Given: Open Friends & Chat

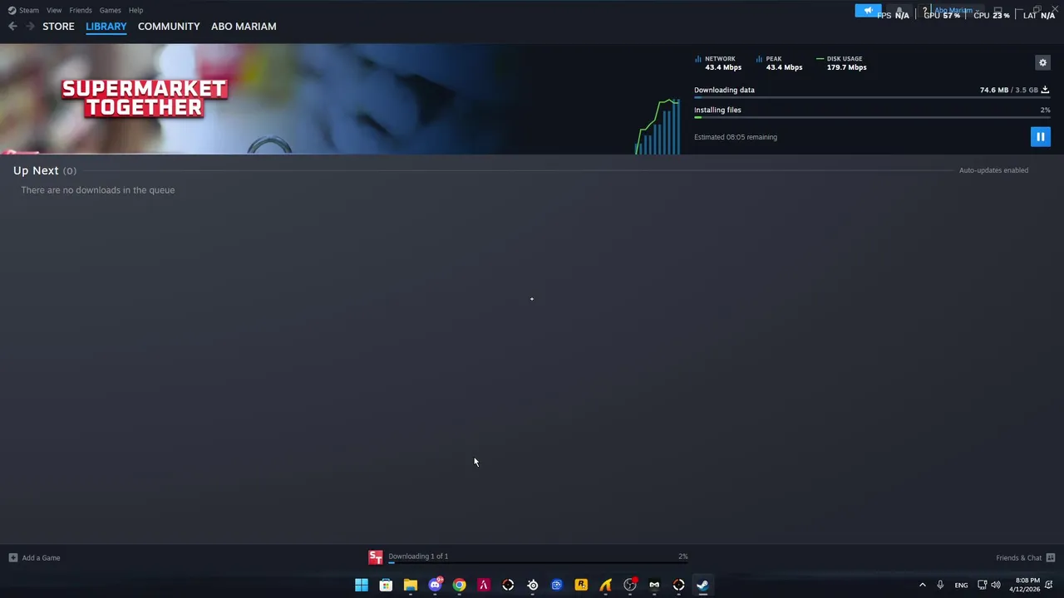Looking at the screenshot, I should [1018, 558].
